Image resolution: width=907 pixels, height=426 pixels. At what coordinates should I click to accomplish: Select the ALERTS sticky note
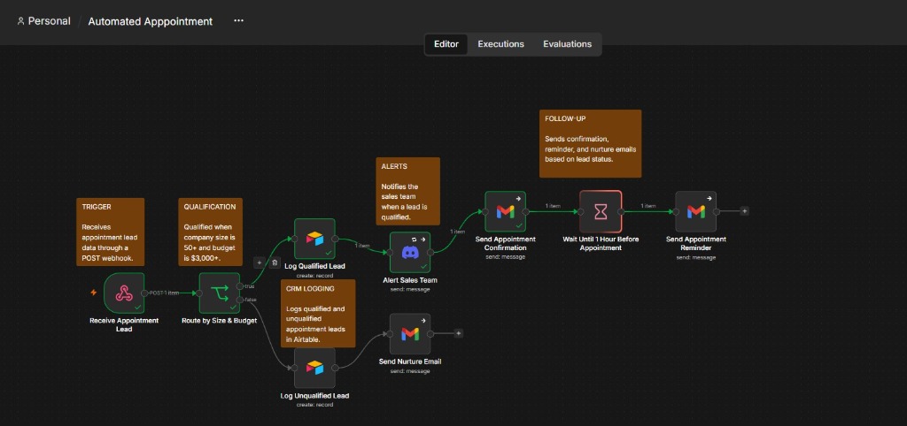click(407, 191)
